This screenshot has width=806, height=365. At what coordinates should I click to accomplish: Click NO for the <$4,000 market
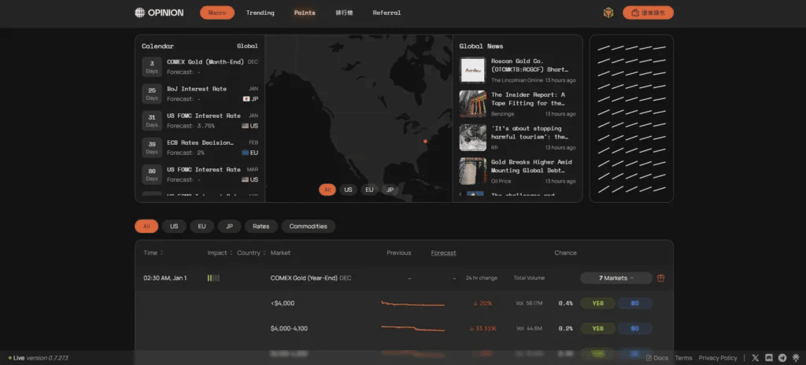pos(635,304)
